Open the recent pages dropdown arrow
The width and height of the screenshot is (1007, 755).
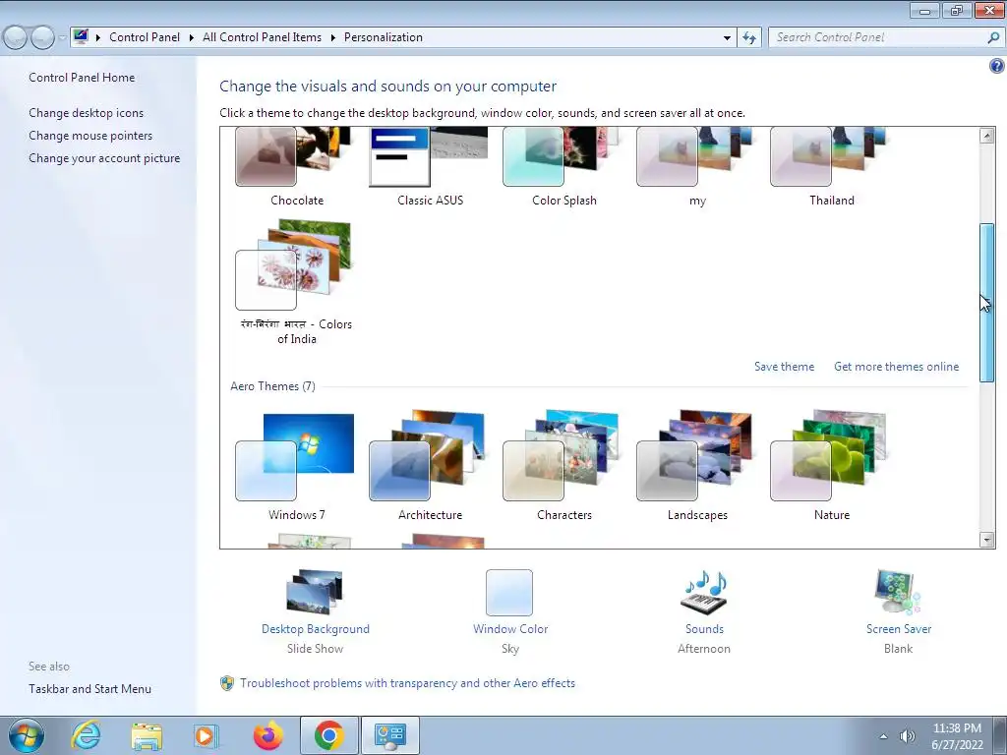pyautogui.click(x=62, y=38)
